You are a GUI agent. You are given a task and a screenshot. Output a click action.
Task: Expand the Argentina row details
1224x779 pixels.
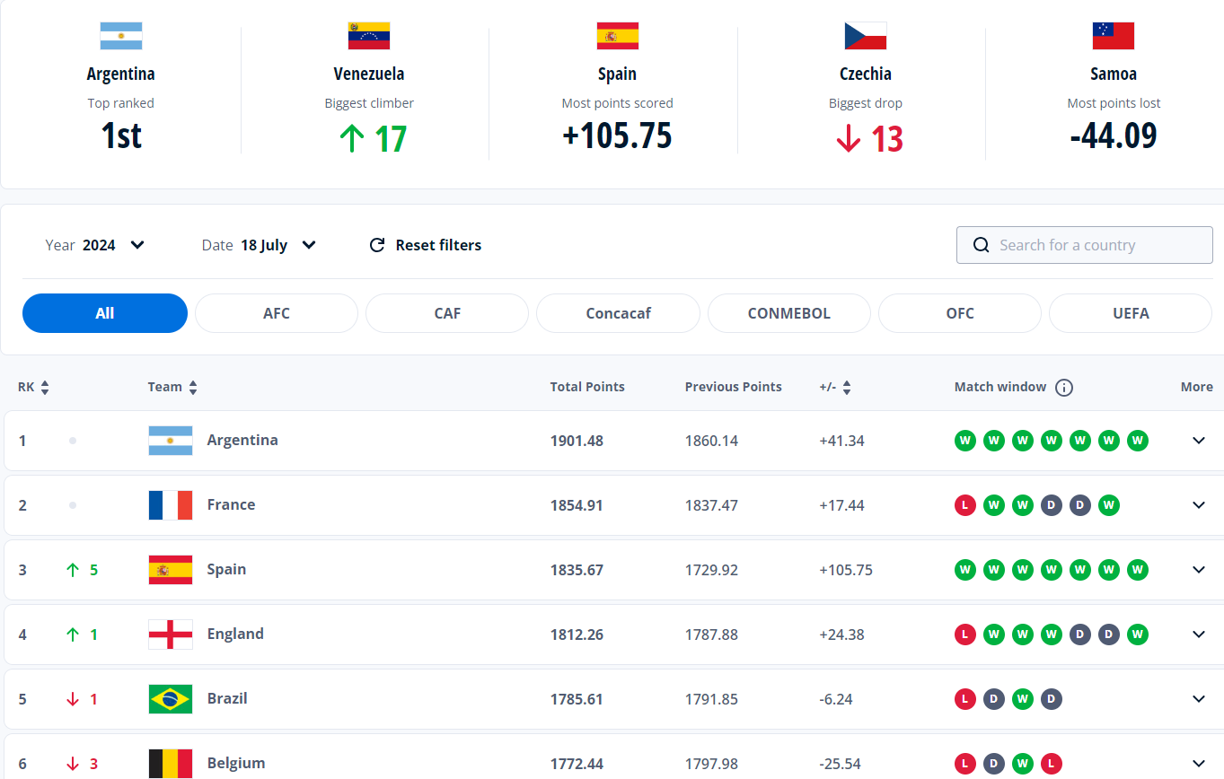point(1199,441)
